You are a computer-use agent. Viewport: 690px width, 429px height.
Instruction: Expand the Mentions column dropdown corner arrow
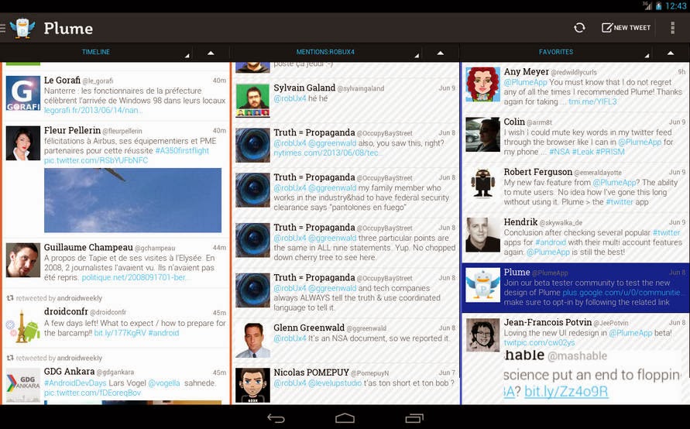[x=417, y=56]
